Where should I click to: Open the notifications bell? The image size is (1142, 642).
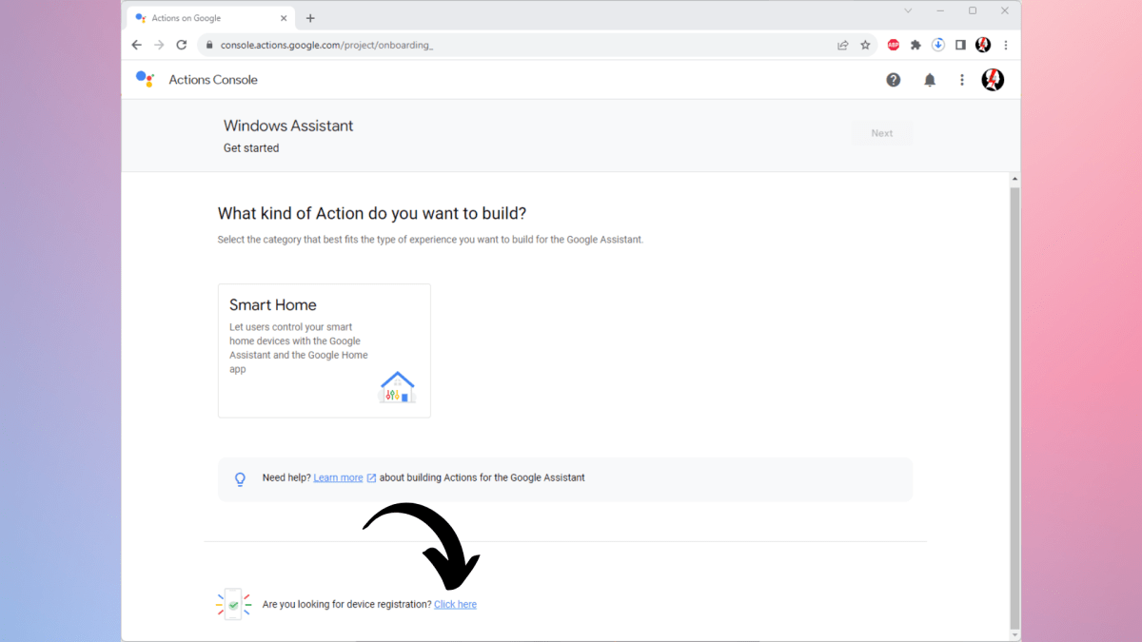coord(930,80)
